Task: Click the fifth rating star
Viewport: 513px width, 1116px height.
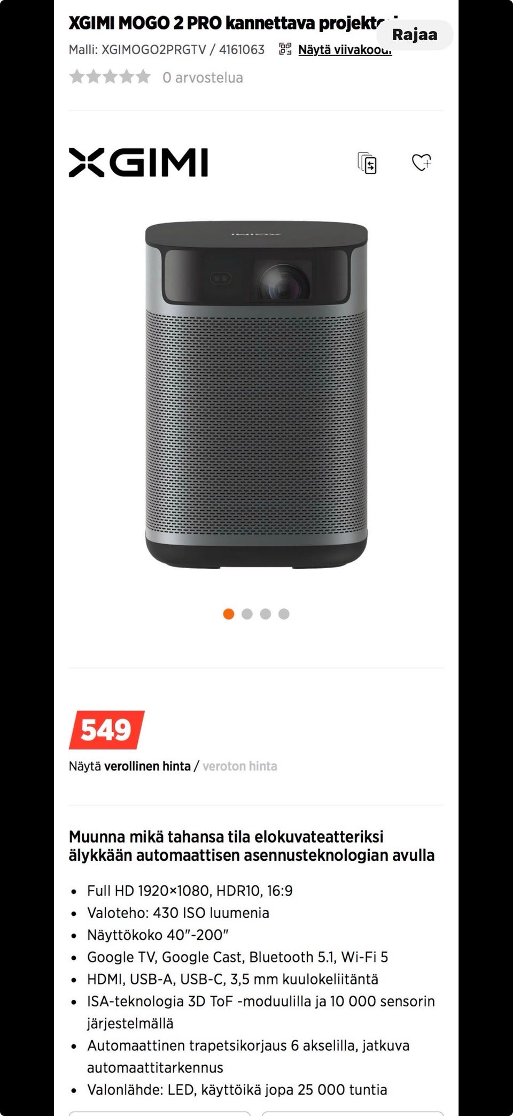Action: (143, 77)
